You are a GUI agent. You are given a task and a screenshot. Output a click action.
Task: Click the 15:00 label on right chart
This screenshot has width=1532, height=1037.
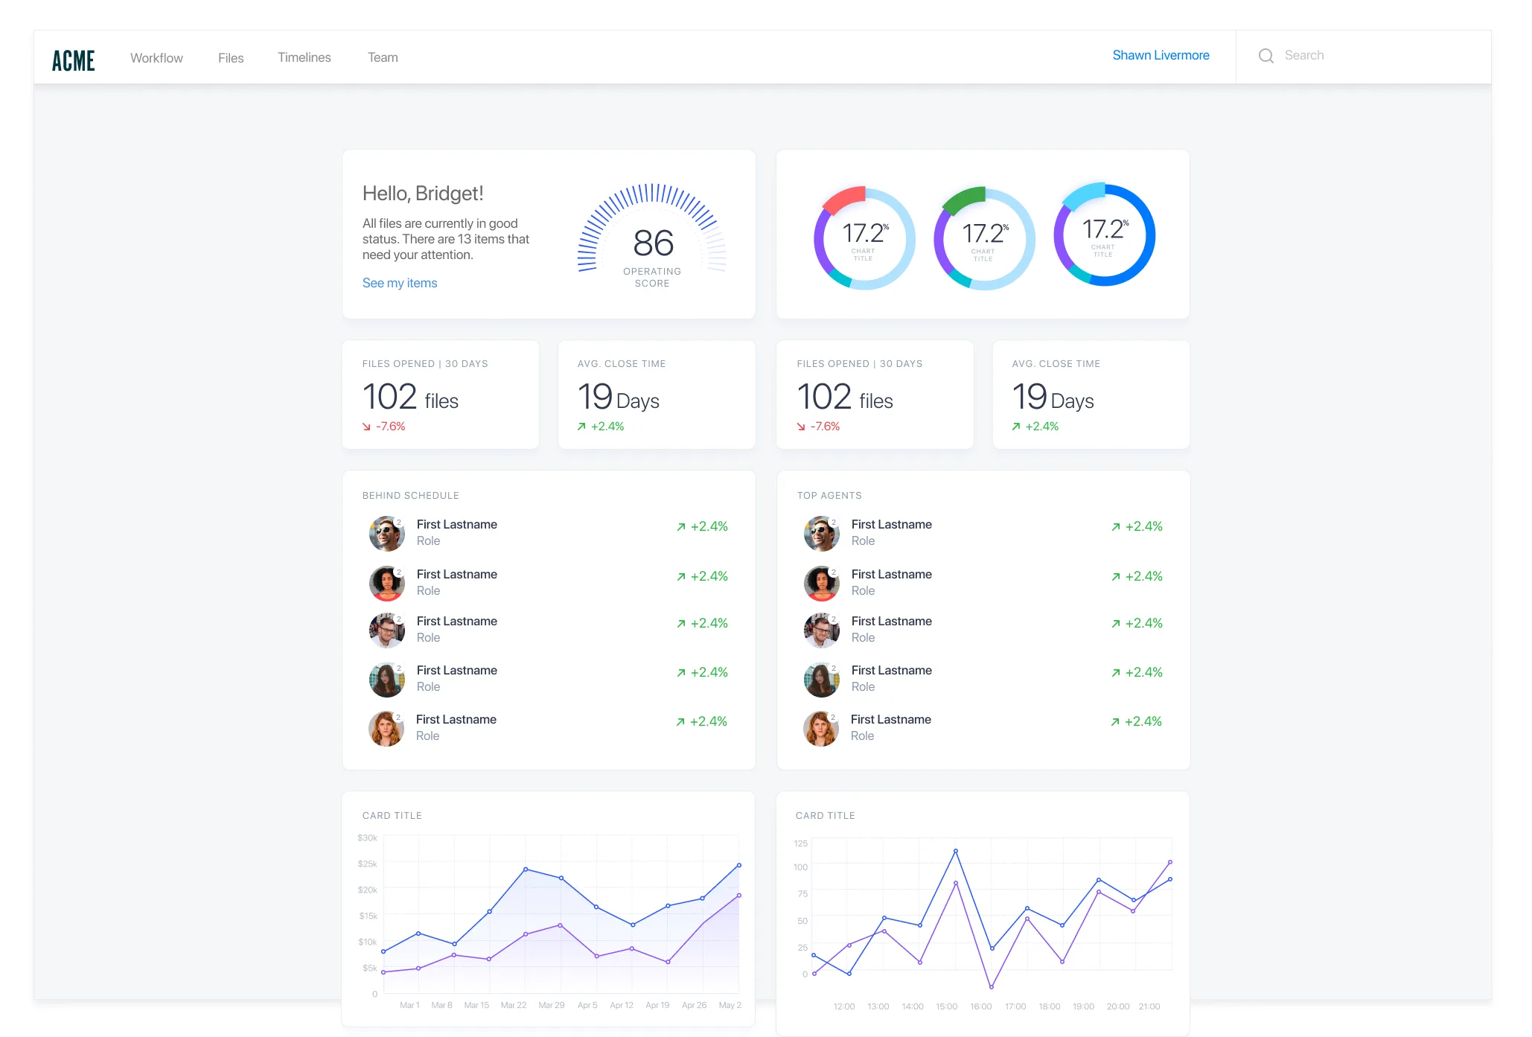pyautogui.click(x=947, y=1006)
